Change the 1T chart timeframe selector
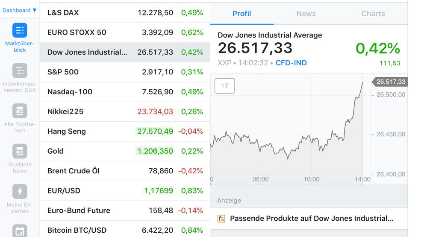 (225, 86)
